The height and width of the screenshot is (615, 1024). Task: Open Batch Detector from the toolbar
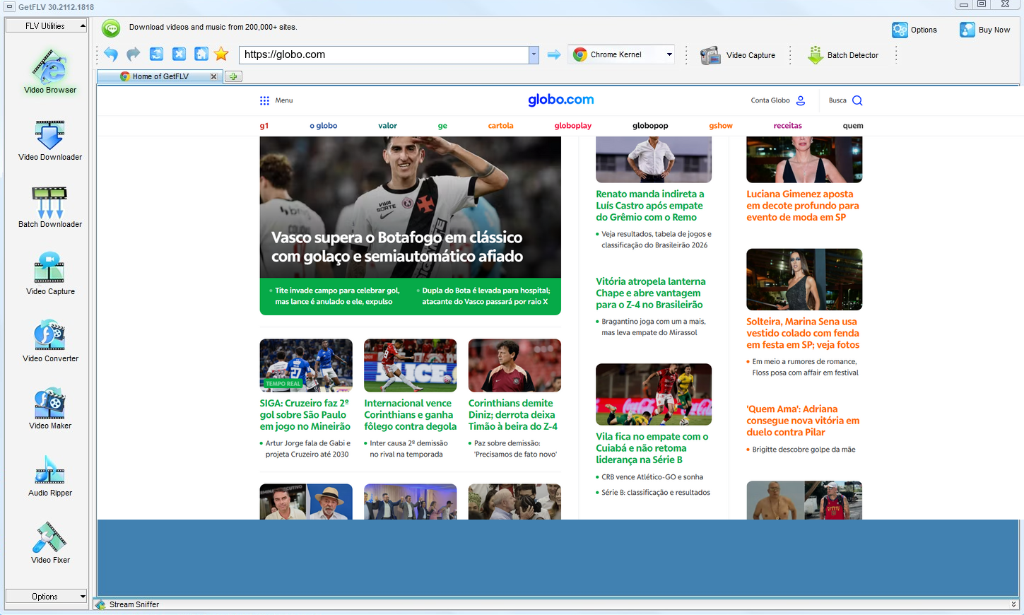(x=843, y=55)
